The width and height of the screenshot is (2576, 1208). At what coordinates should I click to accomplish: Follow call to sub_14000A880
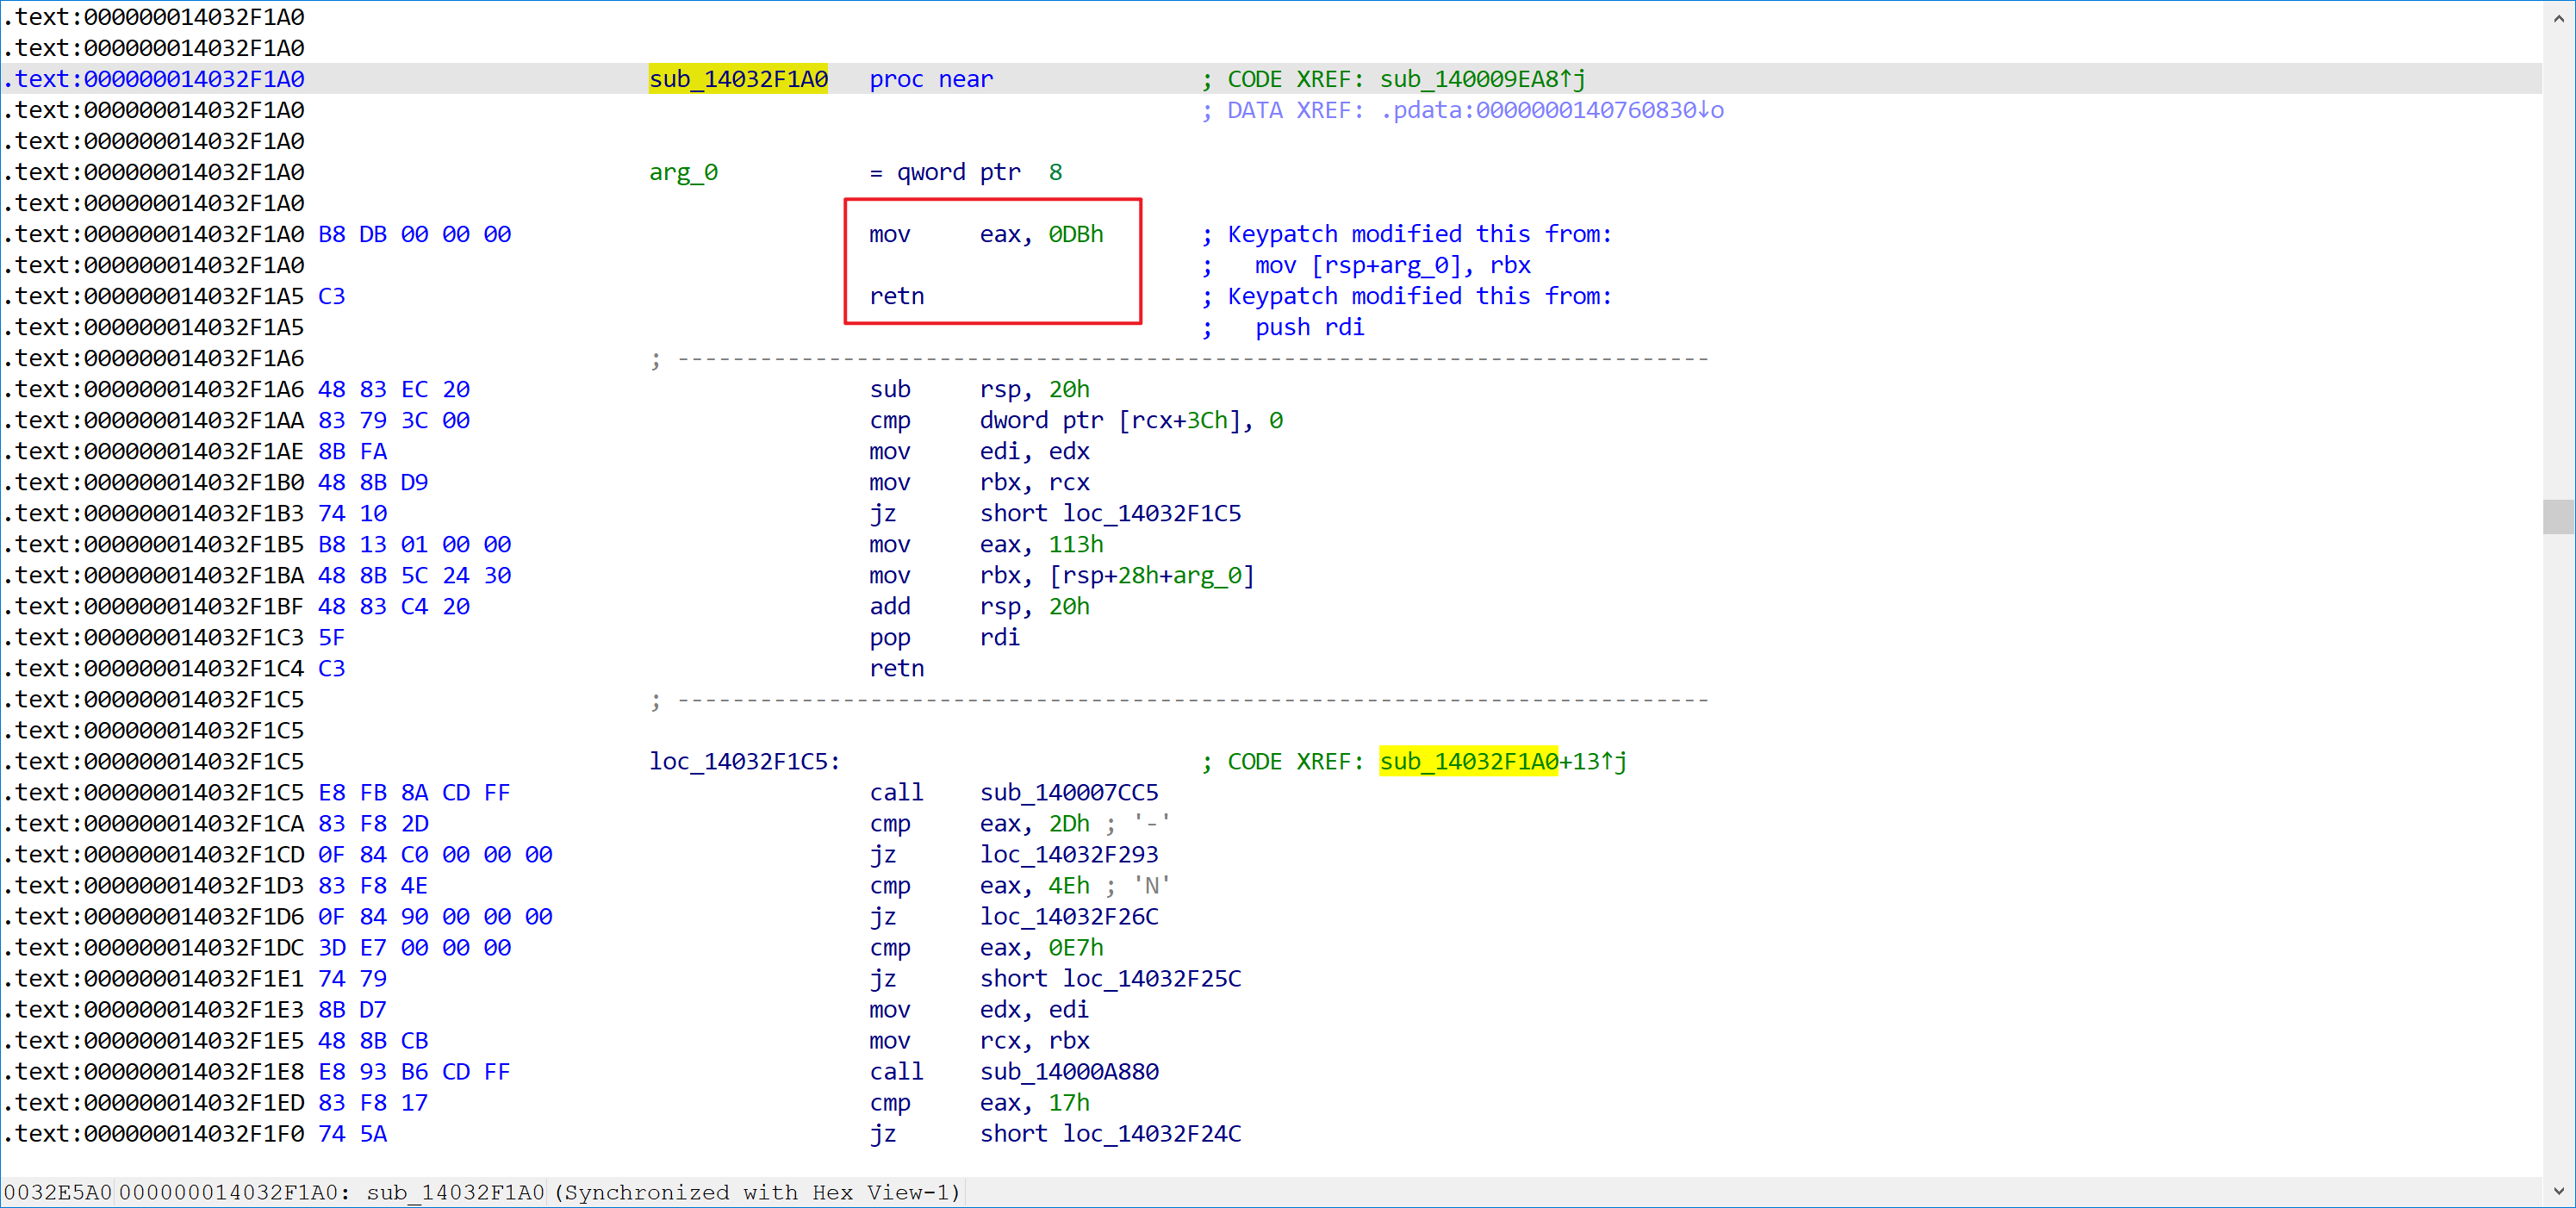coord(1068,1071)
